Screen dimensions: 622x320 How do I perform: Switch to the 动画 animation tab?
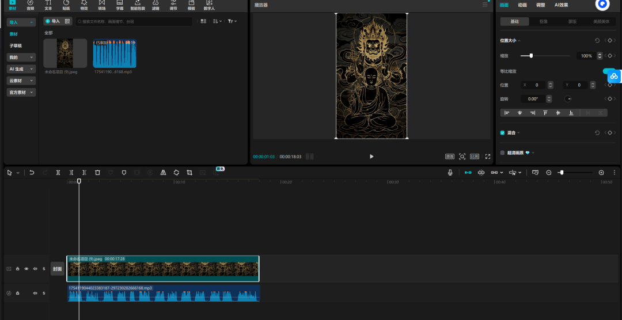point(522,5)
